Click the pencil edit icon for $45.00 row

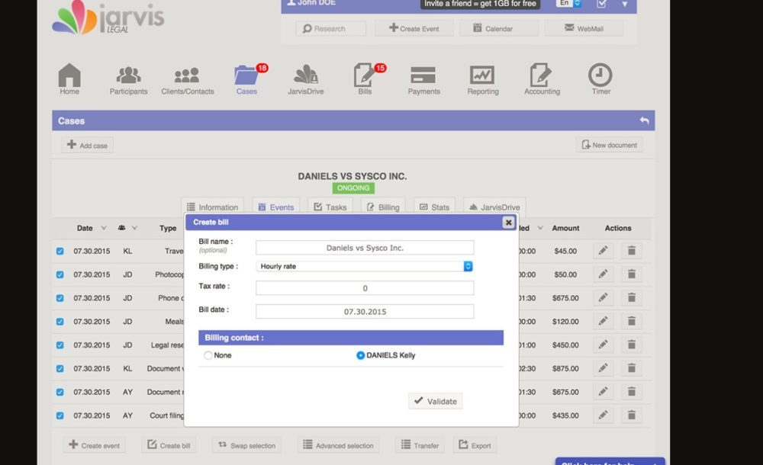[603, 251]
